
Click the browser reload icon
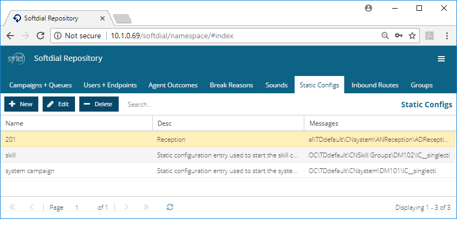coord(40,36)
